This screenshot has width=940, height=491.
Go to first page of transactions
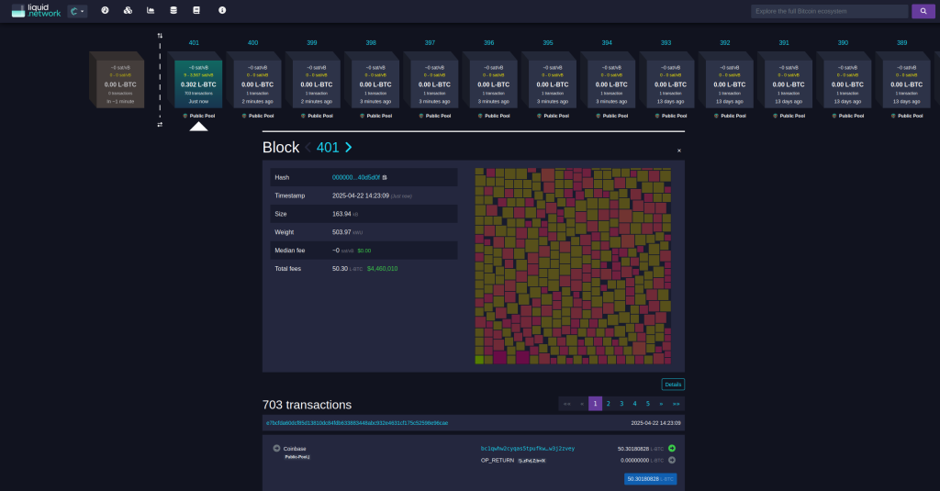click(567, 404)
